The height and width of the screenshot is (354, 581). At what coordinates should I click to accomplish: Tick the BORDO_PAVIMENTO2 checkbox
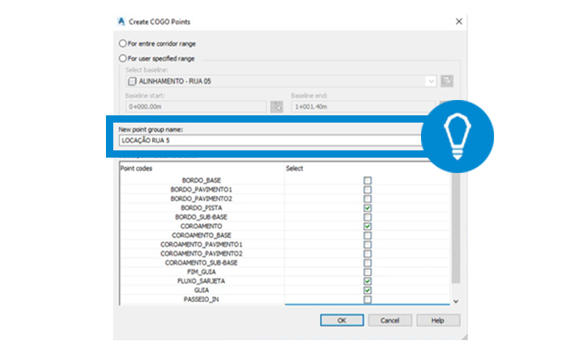point(368,199)
